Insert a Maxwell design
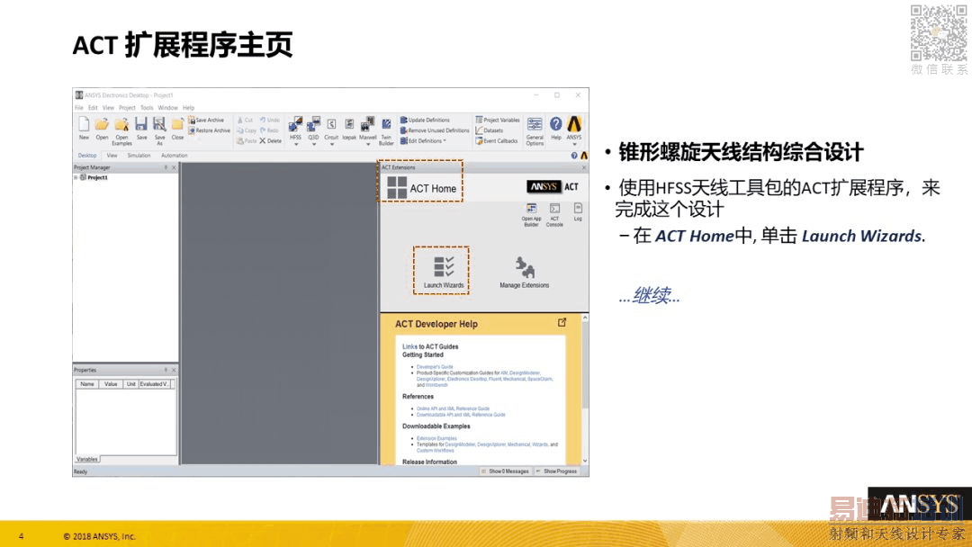 [367, 128]
